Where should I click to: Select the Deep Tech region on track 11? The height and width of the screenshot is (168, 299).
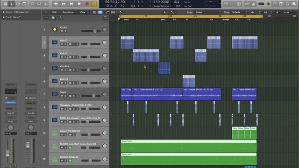[x=189, y=146]
